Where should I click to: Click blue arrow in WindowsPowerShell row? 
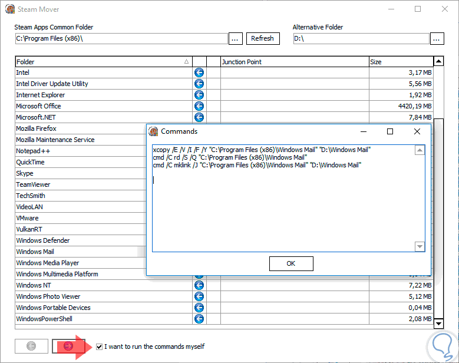click(x=199, y=319)
